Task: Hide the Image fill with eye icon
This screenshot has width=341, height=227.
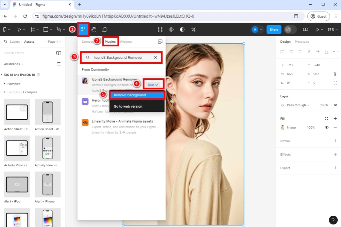Action: pyautogui.click(x=327, y=127)
